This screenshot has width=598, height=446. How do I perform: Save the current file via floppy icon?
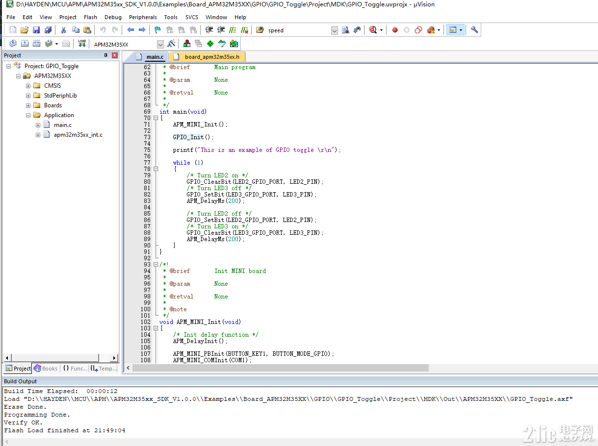[36, 30]
